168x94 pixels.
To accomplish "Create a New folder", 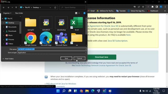I will [x=19, y=13].
